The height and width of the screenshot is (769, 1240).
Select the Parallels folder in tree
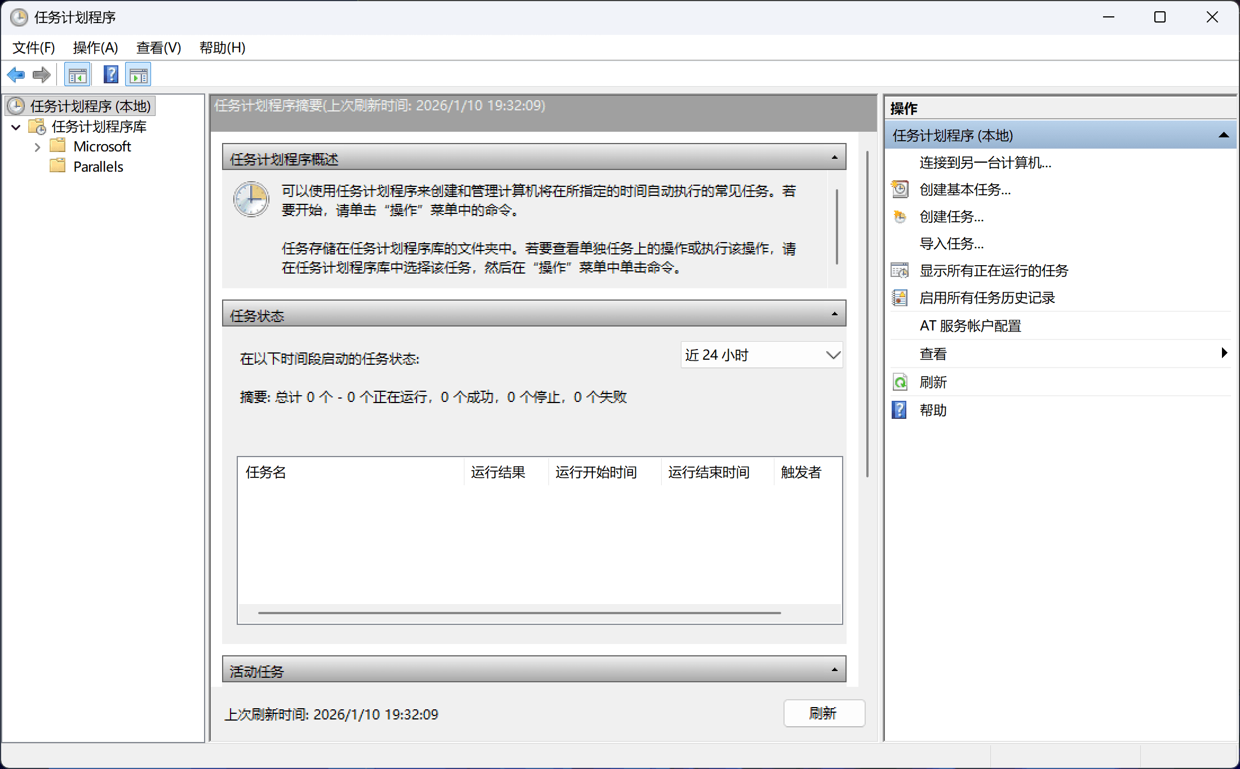click(x=98, y=167)
